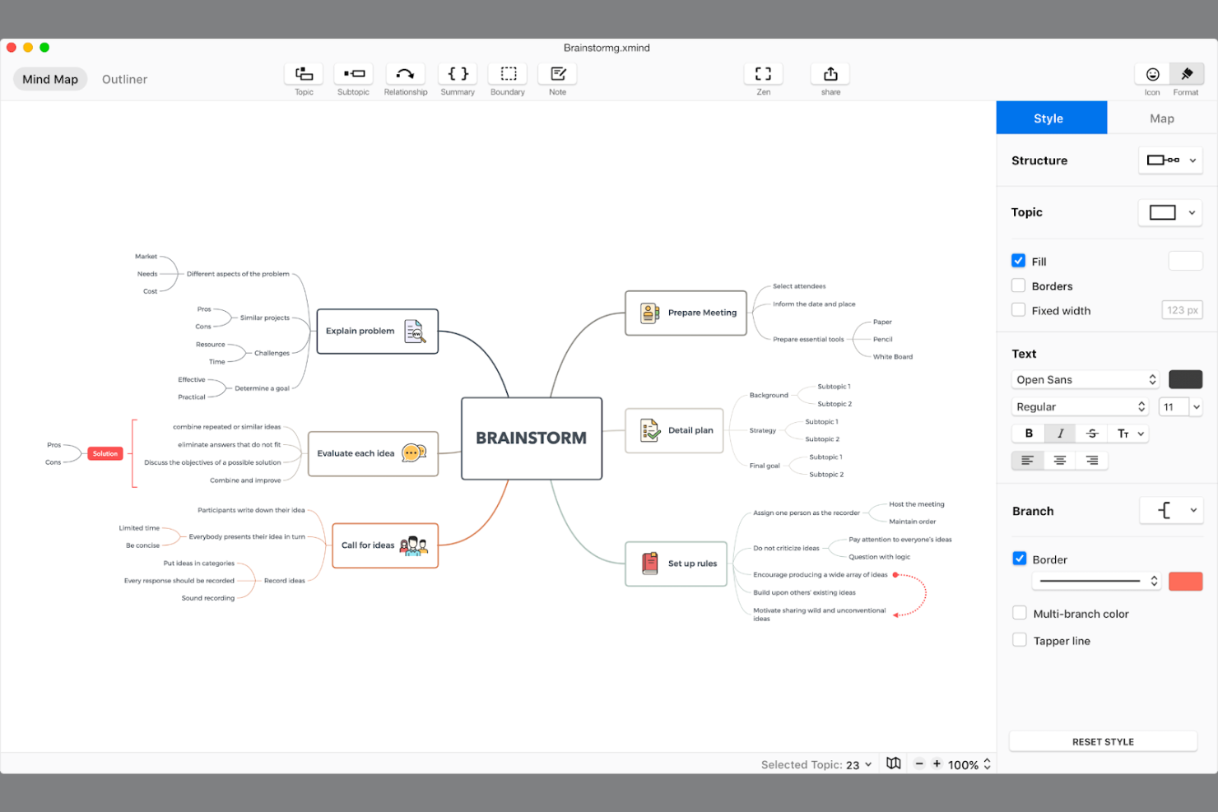Create a Relationship between topics

(x=405, y=78)
